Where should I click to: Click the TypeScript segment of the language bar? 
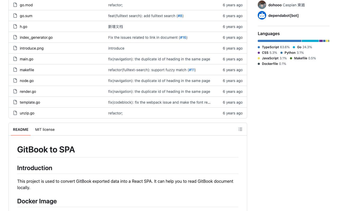click(279, 41)
